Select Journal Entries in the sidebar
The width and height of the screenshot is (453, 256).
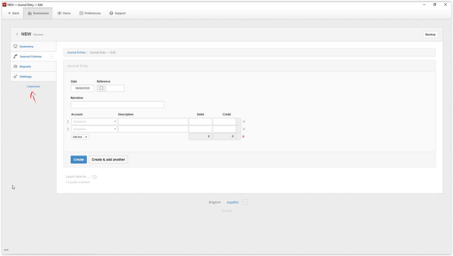[x=33, y=56]
